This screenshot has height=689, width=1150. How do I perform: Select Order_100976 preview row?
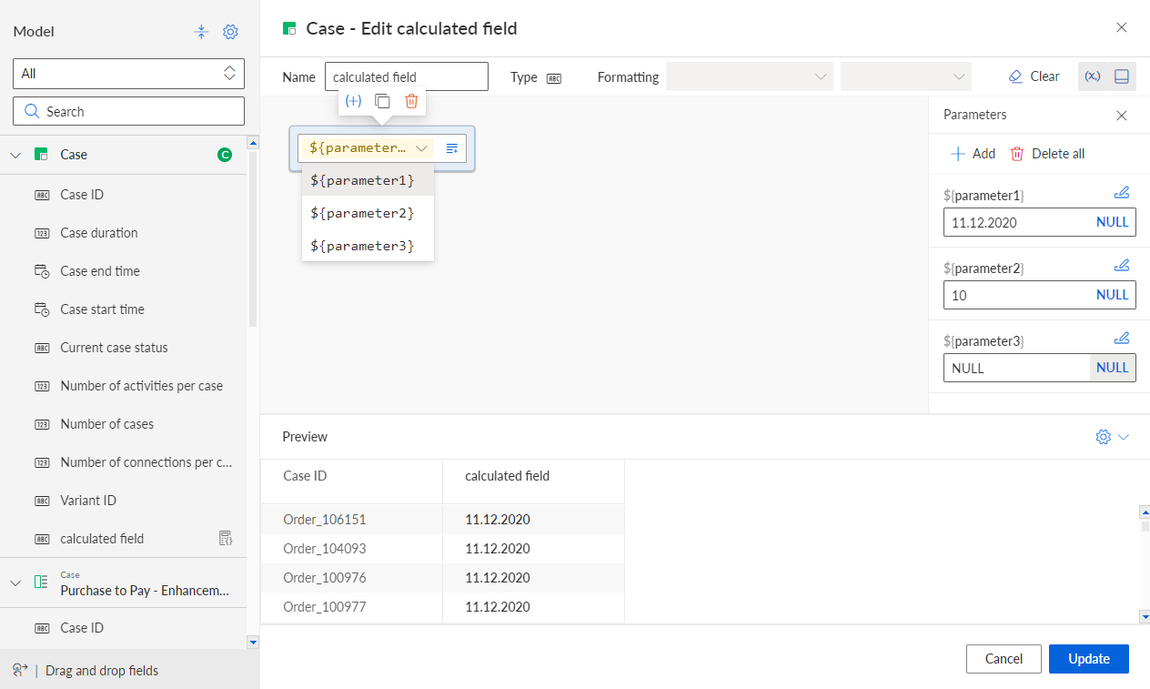(442, 578)
